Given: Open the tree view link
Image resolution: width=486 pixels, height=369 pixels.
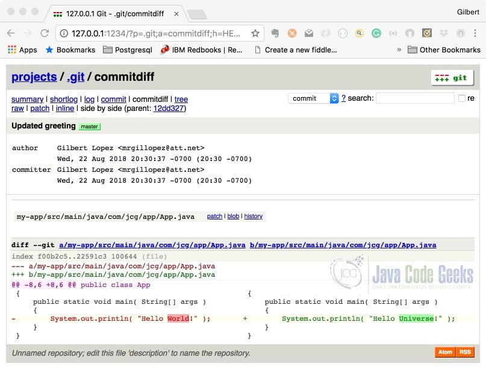Looking at the screenshot, I should [181, 99].
